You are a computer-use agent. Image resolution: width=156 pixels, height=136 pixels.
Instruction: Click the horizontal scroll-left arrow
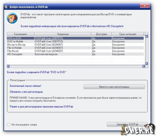(8, 66)
